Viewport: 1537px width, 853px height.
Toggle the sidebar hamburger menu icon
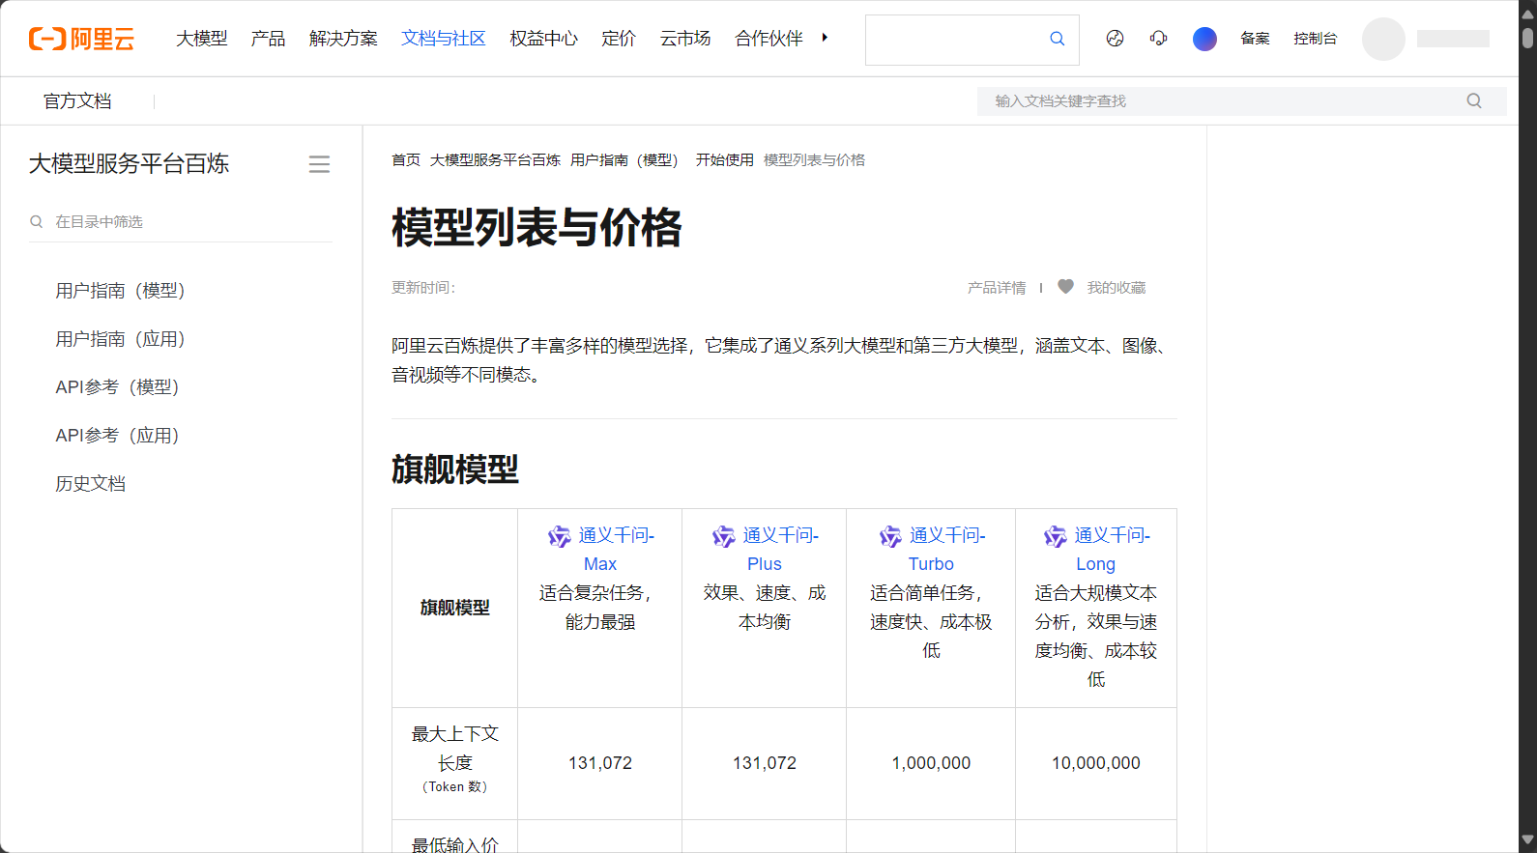pyautogui.click(x=319, y=164)
